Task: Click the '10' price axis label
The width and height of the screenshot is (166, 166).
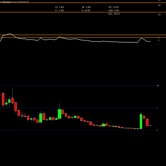Action: [158, 86]
